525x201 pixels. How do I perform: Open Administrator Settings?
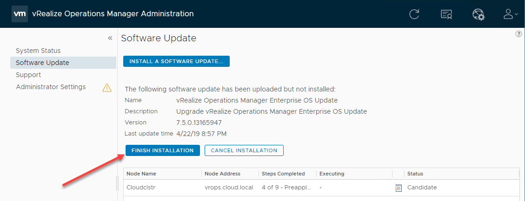51,87
